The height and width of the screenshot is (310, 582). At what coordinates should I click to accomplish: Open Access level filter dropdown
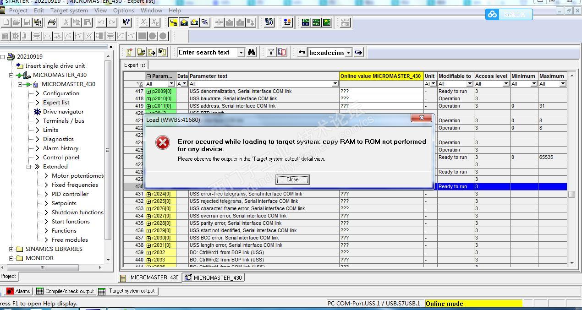tap(506, 84)
